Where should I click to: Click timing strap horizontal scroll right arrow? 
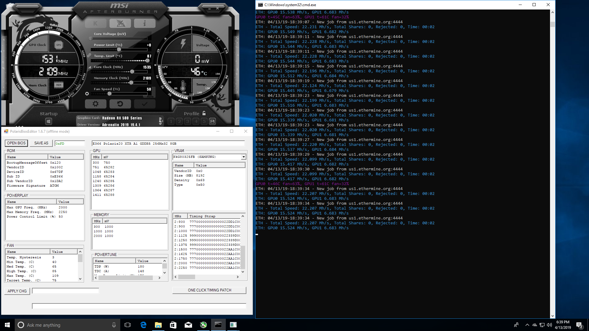pyautogui.click(x=238, y=277)
